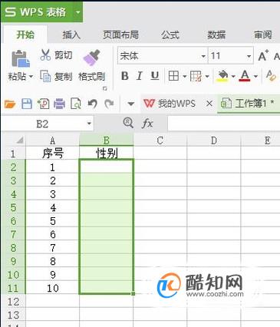The width and height of the screenshot is (280, 327).
Task: Click the fx insert function icon
Action: [147, 124]
